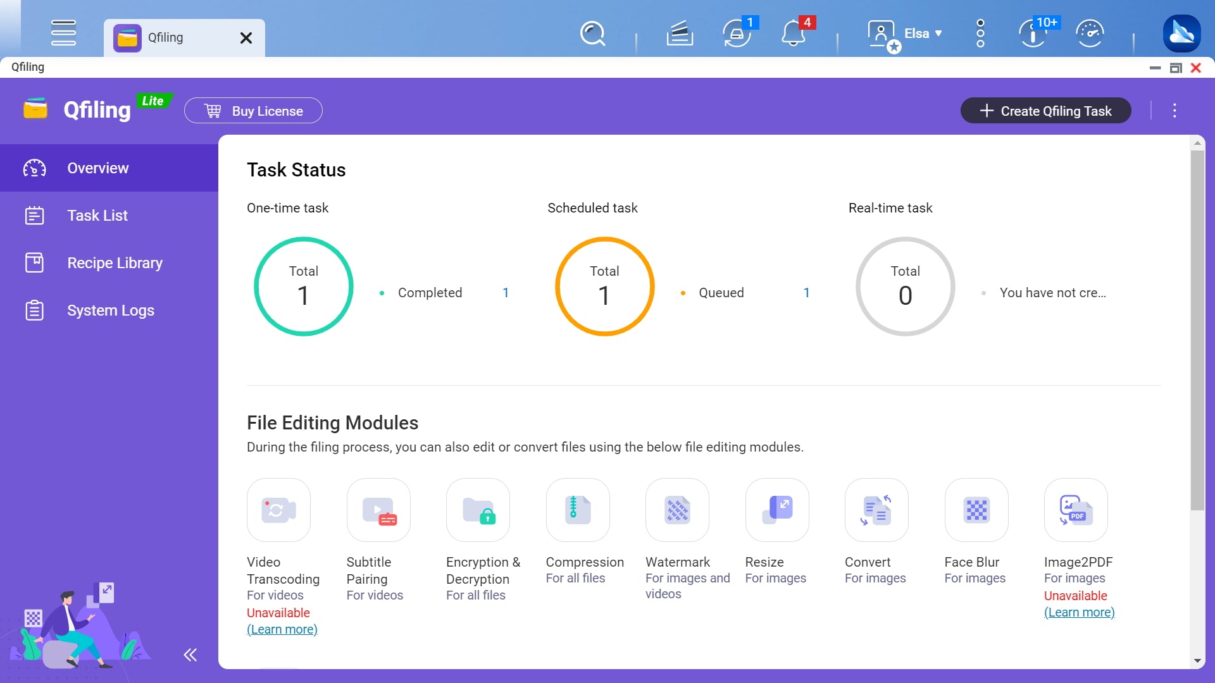Click Buy License button
This screenshot has width=1215, height=683.
[x=254, y=110]
